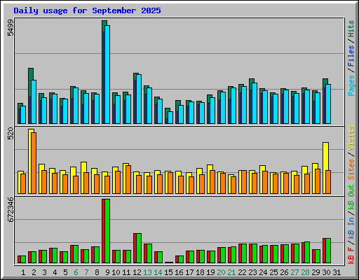This screenshot has height=280, width=359.
Task: Click day 23 on the x-axis
Action: click(x=252, y=272)
